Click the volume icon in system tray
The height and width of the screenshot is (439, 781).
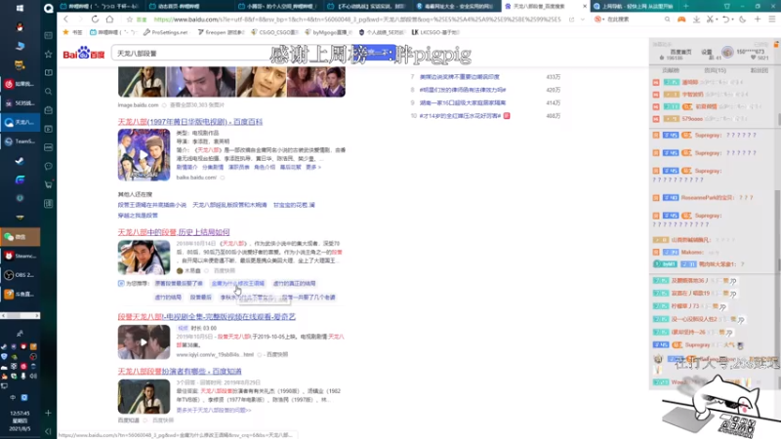33,376
